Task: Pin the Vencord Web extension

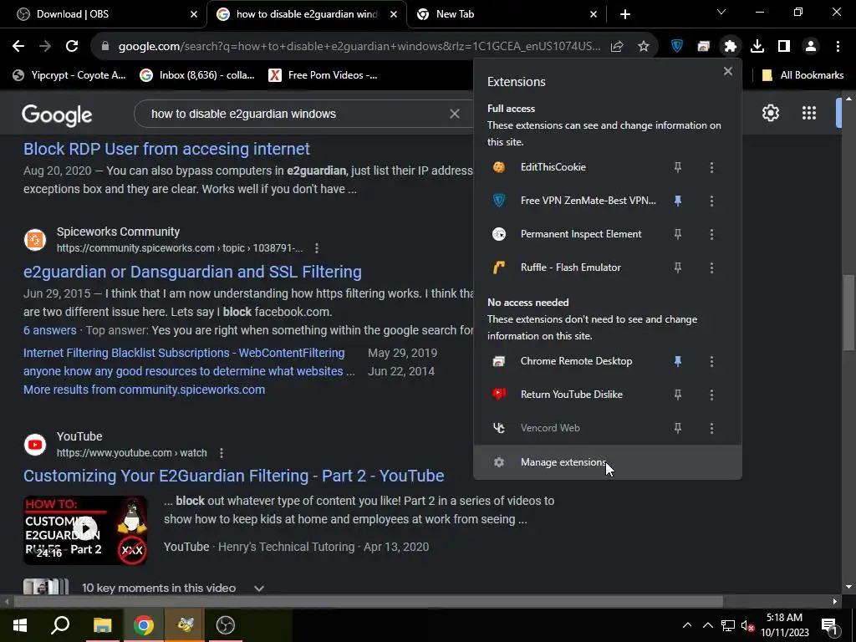Action: pos(677,428)
